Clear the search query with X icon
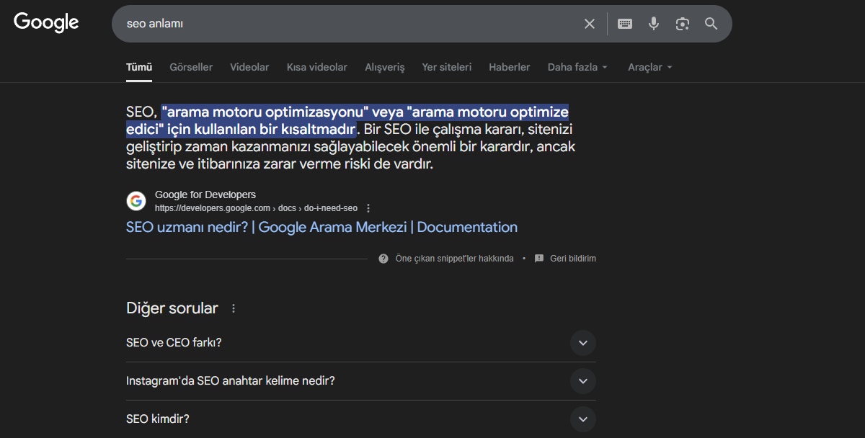865x438 pixels. [x=590, y=24]
